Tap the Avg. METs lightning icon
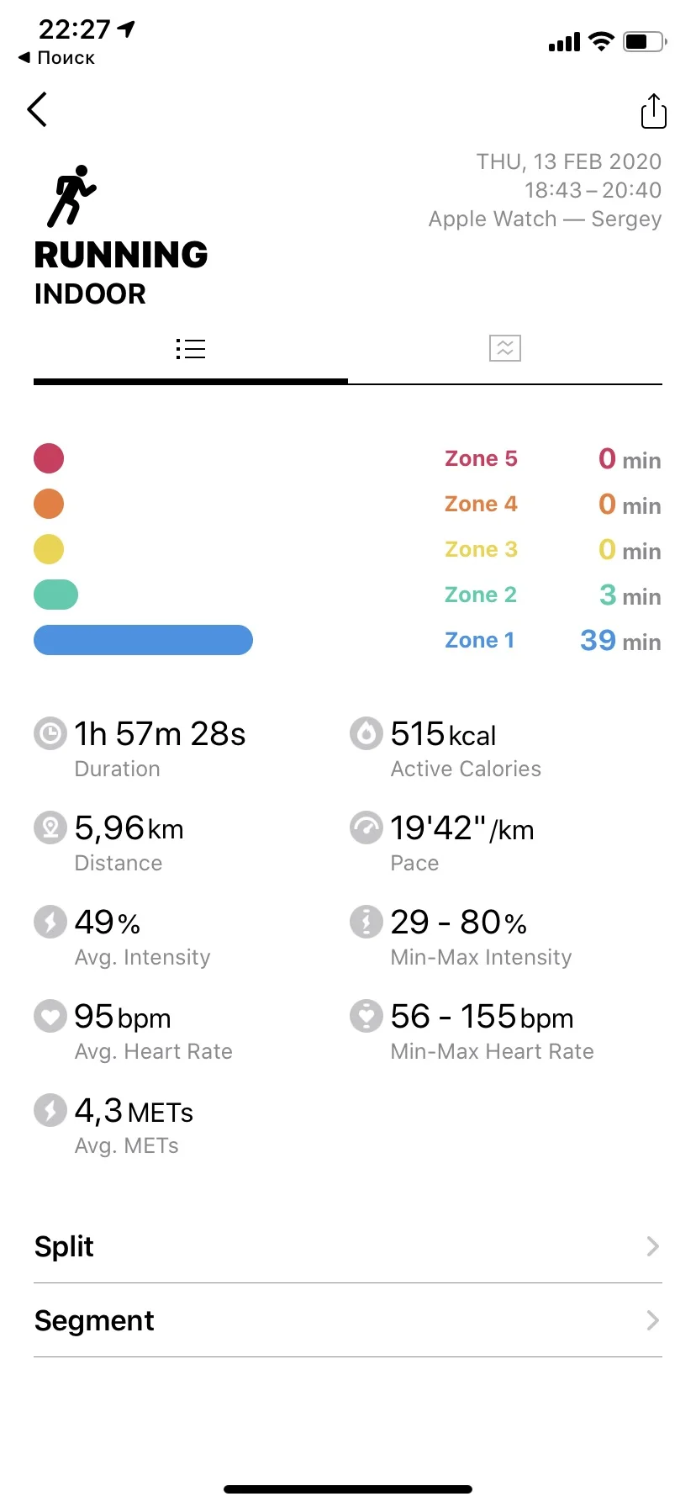 50,1110
